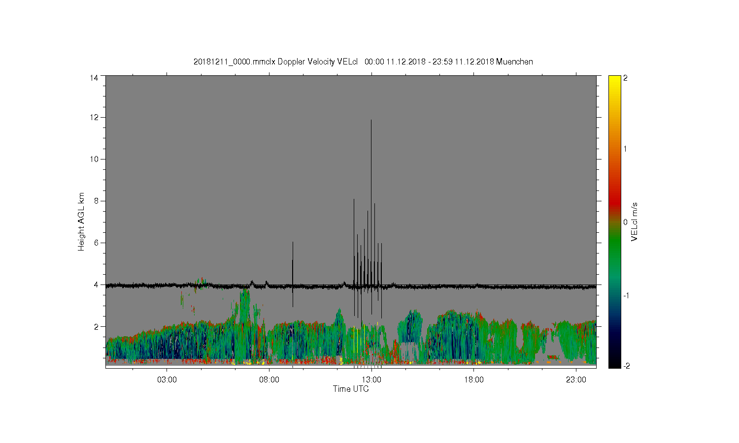Select the height axis tick label 4

(x=96, y=285)
